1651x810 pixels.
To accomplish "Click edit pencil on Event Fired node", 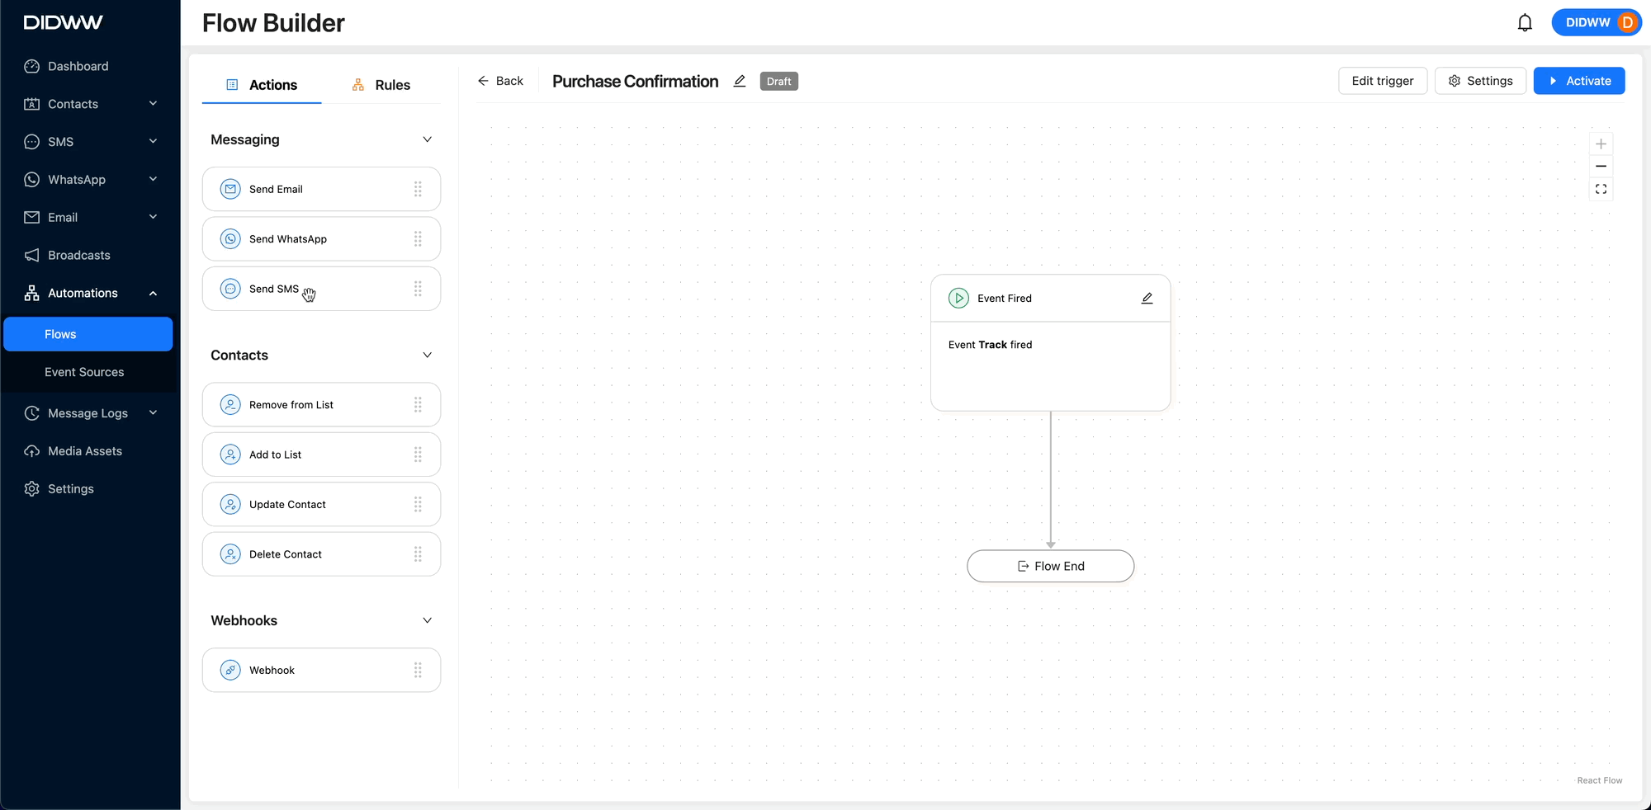I will click(x=1147, y=299).
